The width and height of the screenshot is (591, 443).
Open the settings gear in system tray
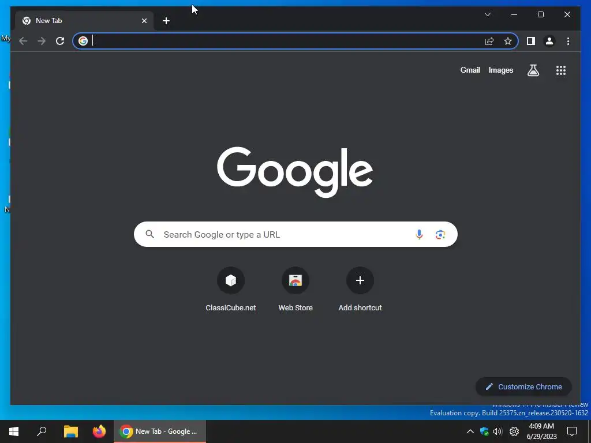point(514,431)
